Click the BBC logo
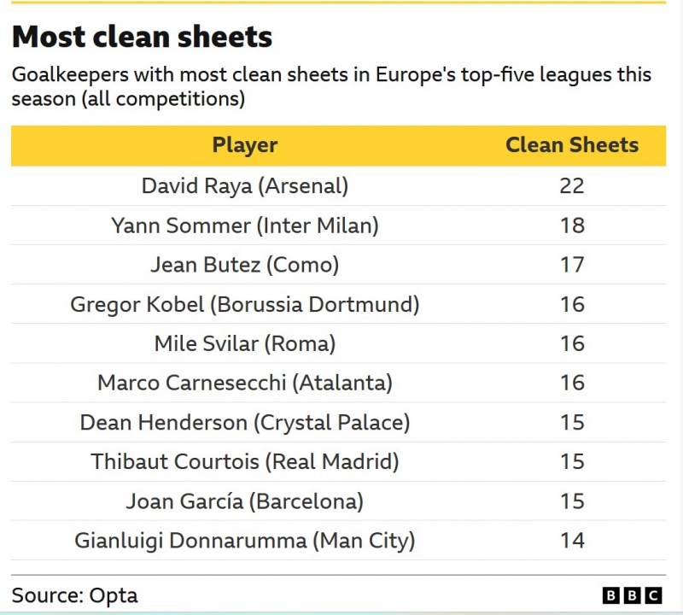 pyautogui.click(x=632, y=595)
